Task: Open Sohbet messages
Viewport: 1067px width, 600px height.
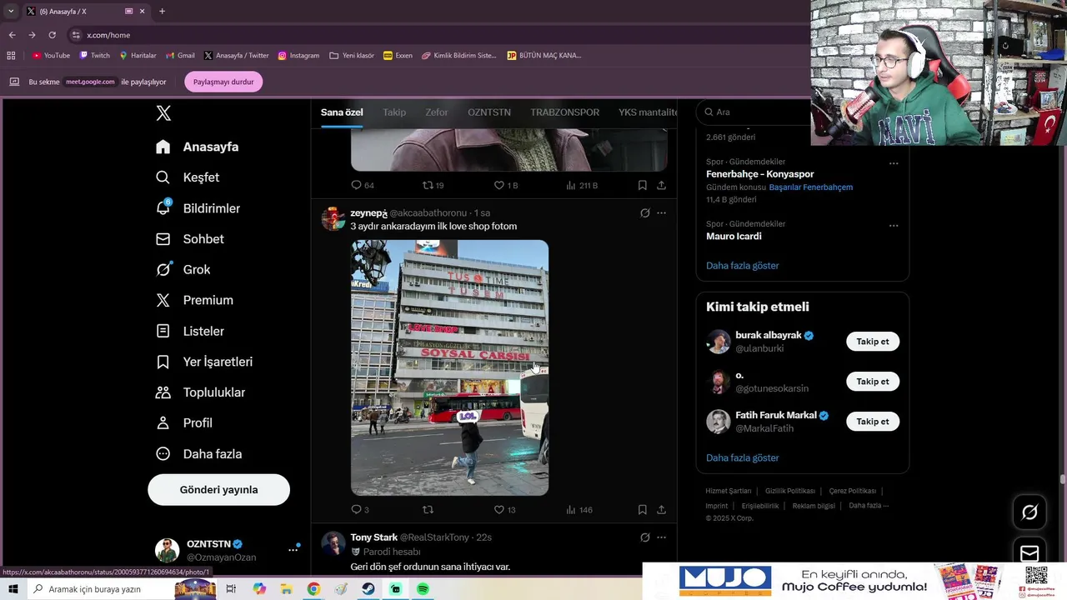Action: (190, 239)
